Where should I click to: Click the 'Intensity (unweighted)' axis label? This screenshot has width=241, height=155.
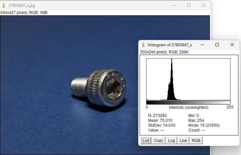(x=189, y=107)
